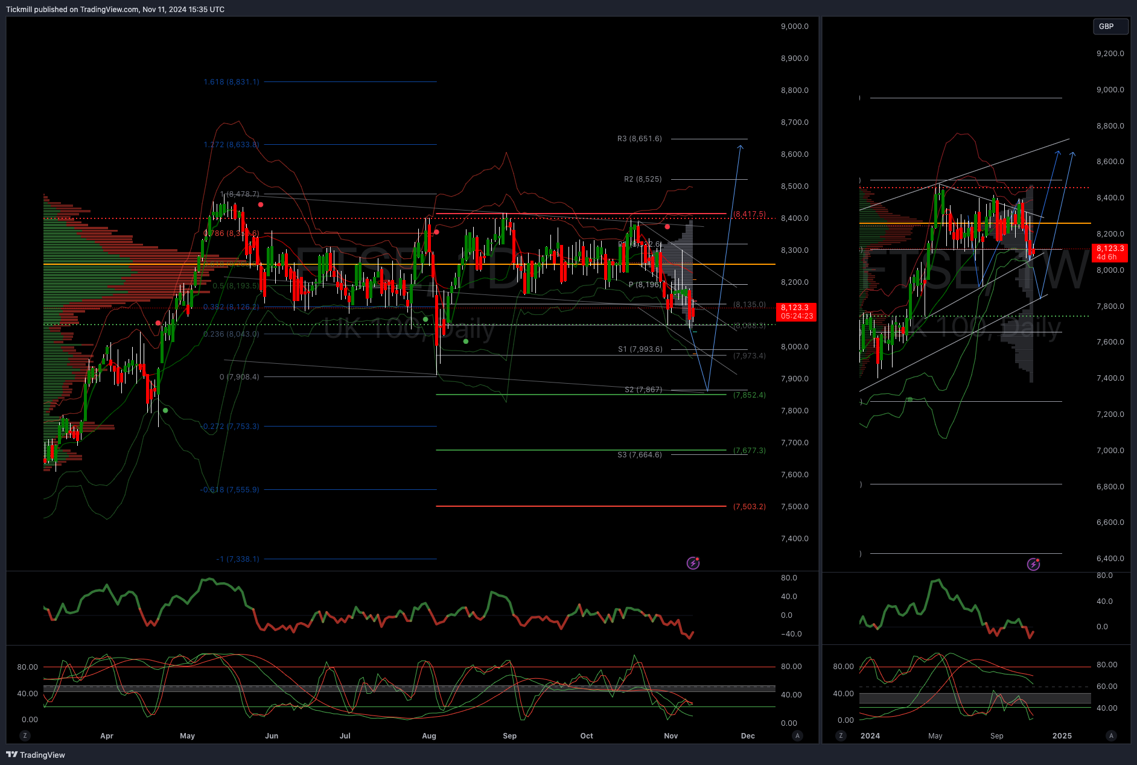The width and height of the screenshot is (1137, 765).
Task: Click the A auto-scale icon on left chart
Action: point(797,735)
